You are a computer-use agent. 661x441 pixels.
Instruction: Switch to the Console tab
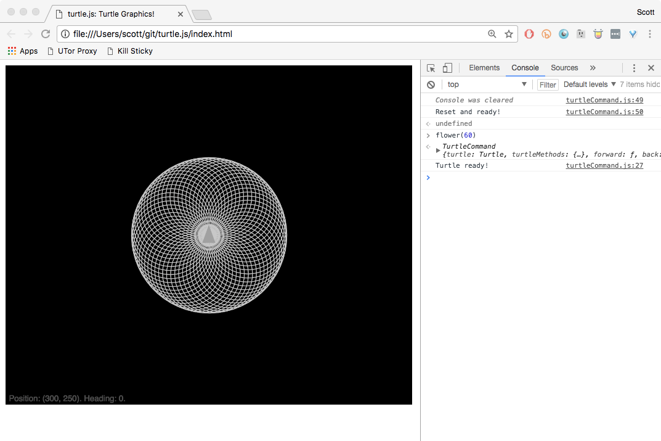[x=525, y=68]
